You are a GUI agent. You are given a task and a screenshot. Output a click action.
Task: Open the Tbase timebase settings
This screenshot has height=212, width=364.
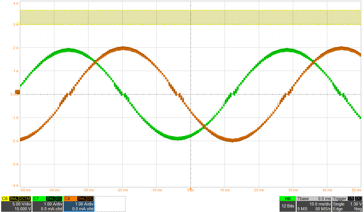coord(314,204)
